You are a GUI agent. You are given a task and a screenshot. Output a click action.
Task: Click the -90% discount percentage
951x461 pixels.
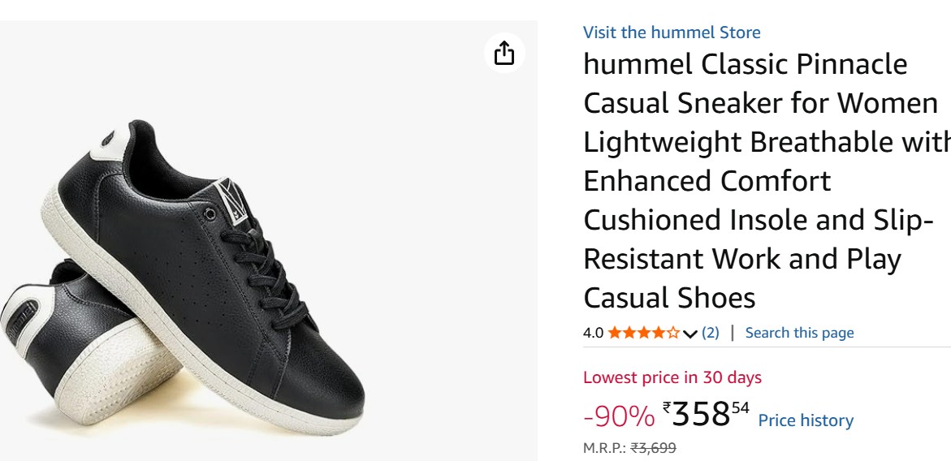[x=619, y=416]
